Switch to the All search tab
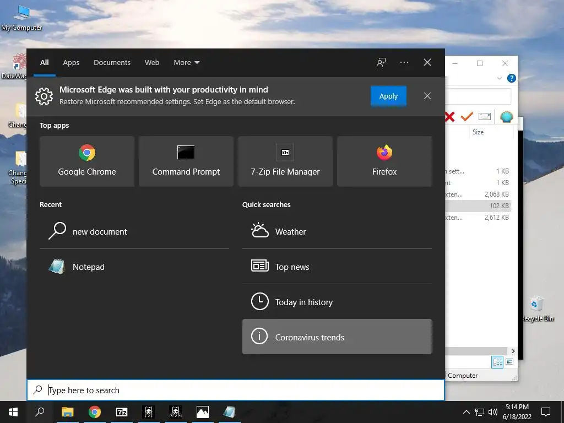The image size is (564, 423). pyautogui.click(x=45, y=63)
